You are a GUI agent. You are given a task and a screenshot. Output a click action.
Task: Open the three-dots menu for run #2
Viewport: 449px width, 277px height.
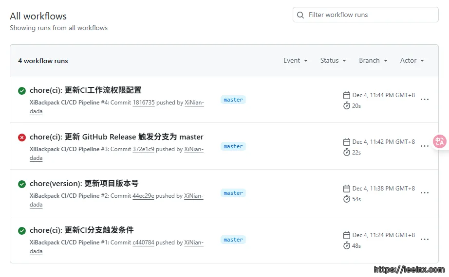[424, 193]
